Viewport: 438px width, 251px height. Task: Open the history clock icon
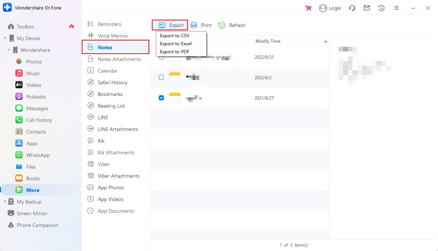(x=381, y=8)
